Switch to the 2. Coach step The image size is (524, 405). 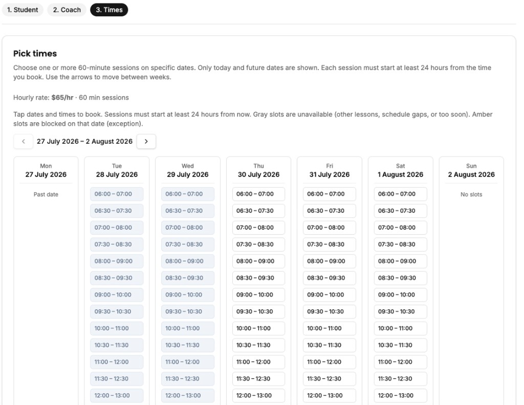tap(67, 10)
